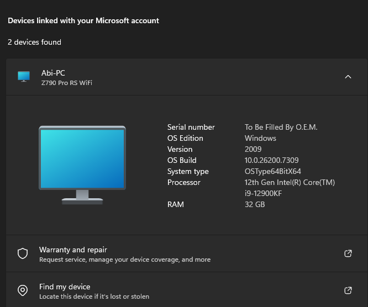Image resolution: width=368 pixels, height=307 pixels.
Task: Click the heading Devices linked with your Microsoft account
Action: pos(83,20)
